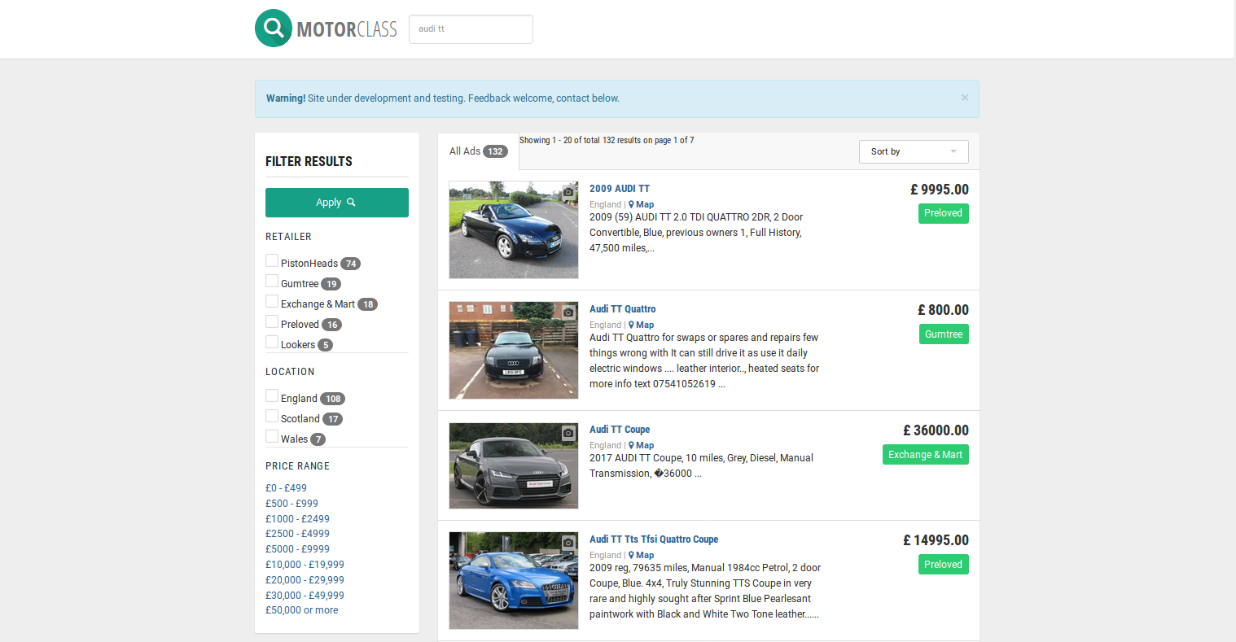1236x642 pixels.
Task: Filter by price range £5000 - £9999
Action: pyautogui.click(x=297, y=549)
